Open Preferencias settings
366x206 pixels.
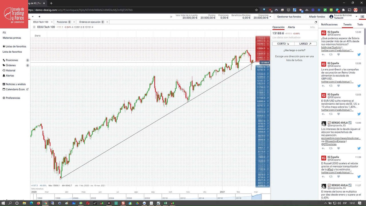(x=11, y=98)
